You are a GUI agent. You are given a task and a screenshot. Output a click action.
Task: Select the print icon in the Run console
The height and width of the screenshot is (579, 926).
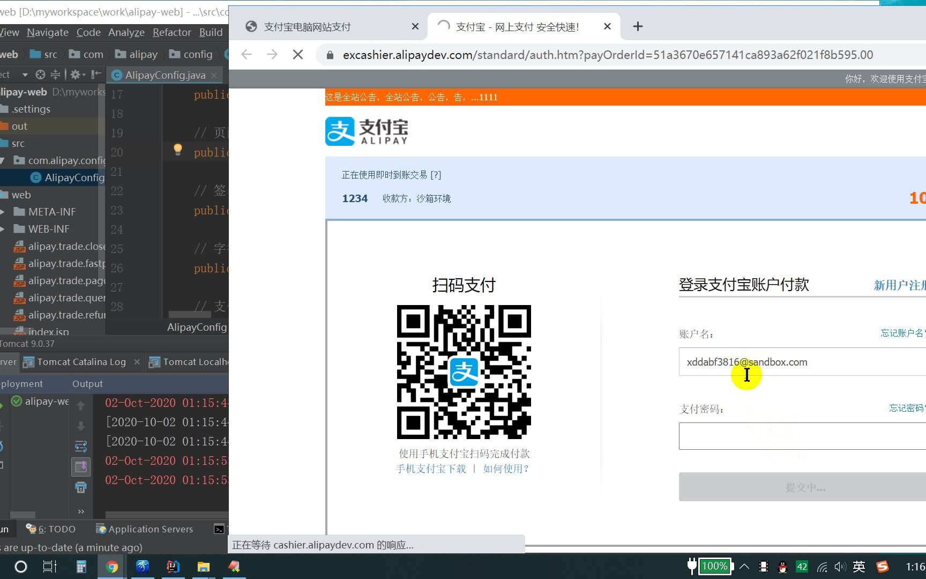[81, 487]
